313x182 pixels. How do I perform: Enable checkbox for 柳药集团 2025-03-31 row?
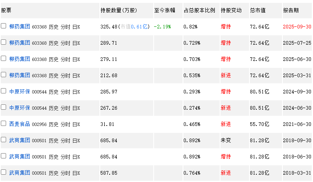tap(3, 75)
